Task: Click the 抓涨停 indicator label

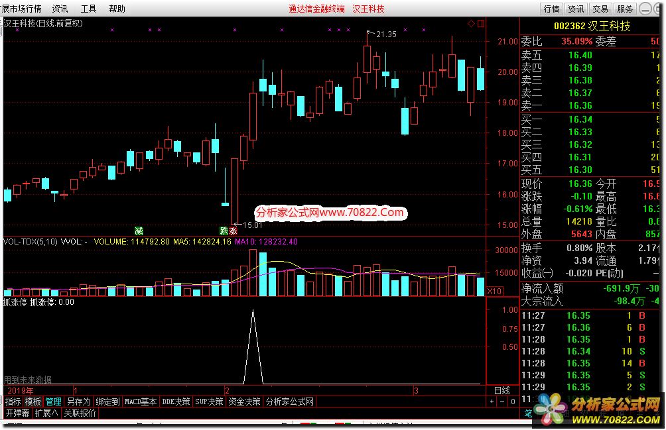Action: click(x=15, y=302)
